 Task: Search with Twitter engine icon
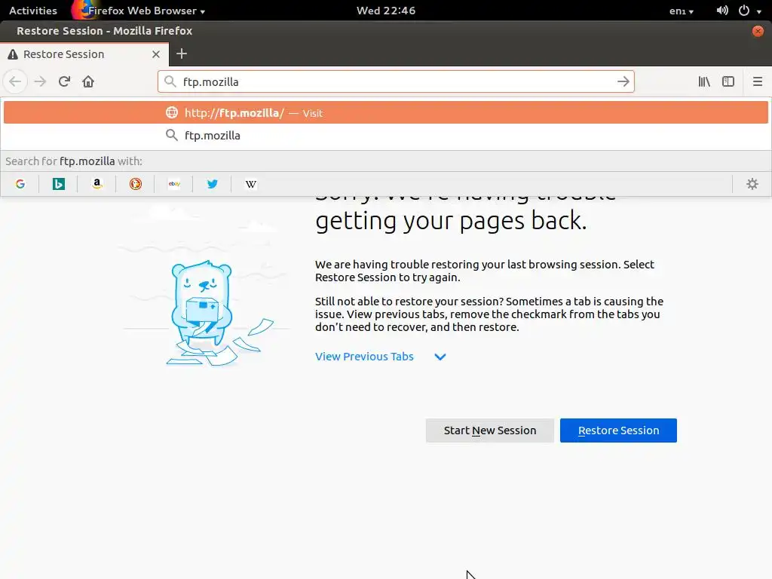click(x=212, y=184)
